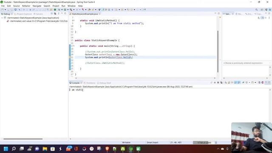
Task: Click Spring Tool Suite taskbar icon
Action: tap(130, 149)
